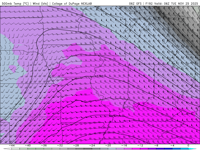Click the '-44' colorbar tick label
Viewport: 200px width, 150px height.
pos(12,145)
